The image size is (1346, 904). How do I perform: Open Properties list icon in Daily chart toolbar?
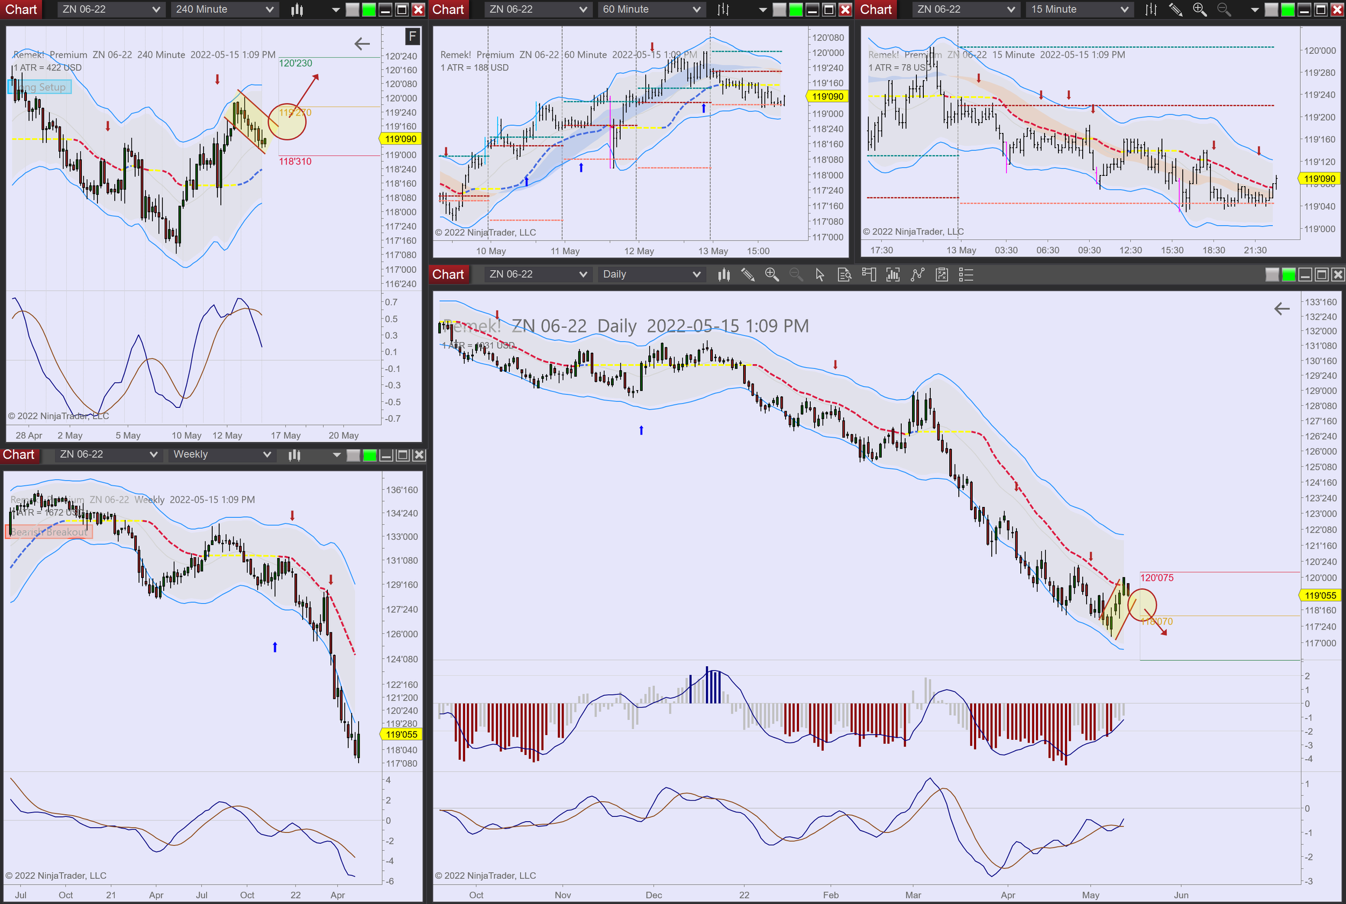(965, 275)
